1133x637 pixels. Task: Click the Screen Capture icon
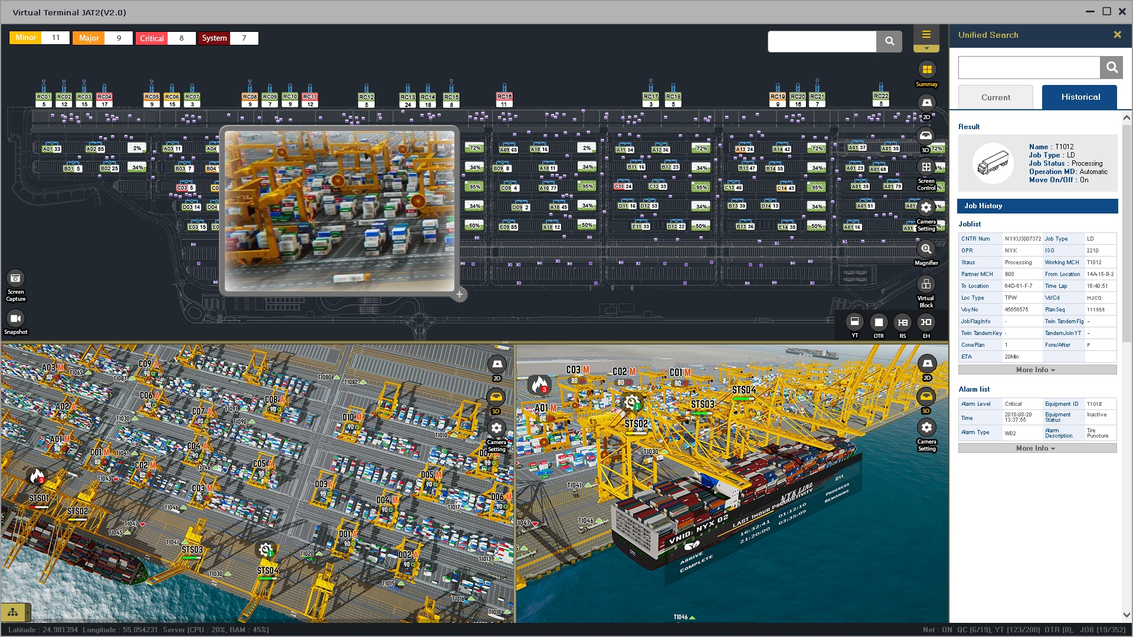16,278
